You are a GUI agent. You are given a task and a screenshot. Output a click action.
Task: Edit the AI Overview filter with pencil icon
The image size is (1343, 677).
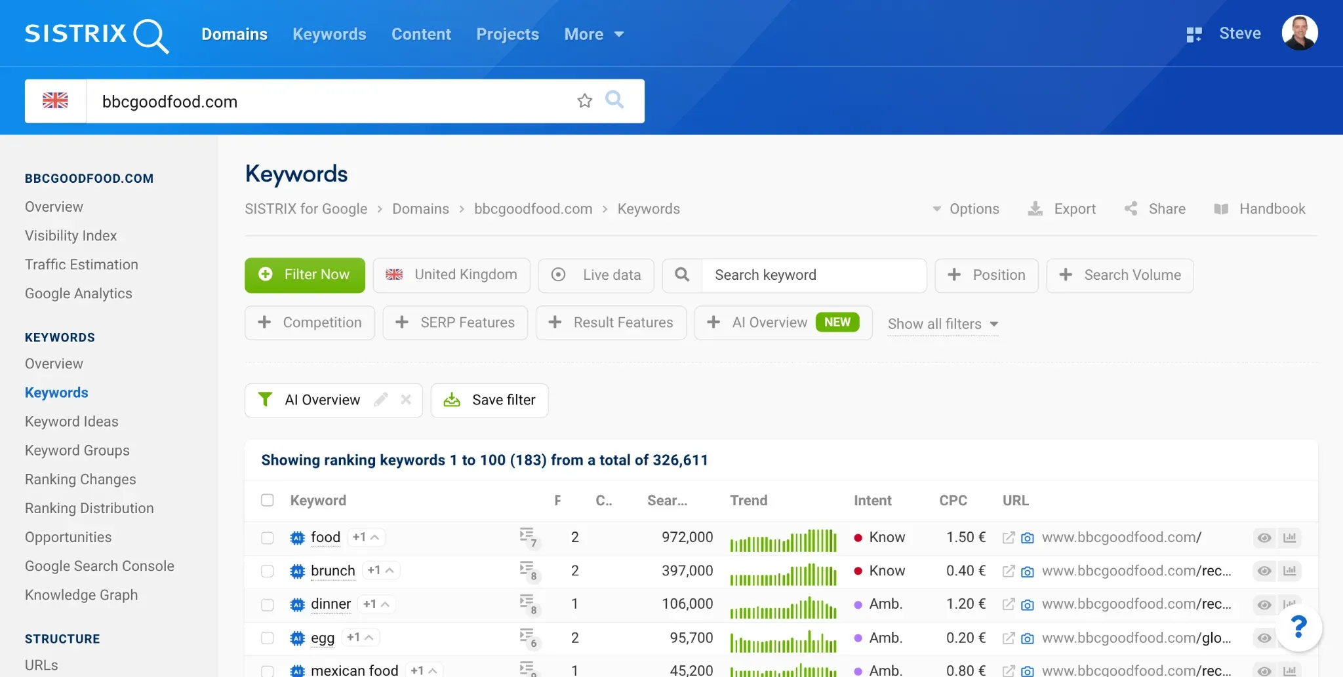(381, 400)
